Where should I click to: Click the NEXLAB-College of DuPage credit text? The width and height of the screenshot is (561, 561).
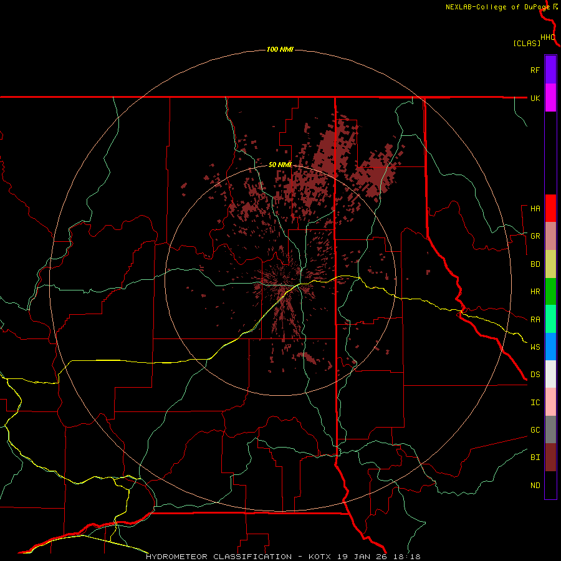click(497, 7)
